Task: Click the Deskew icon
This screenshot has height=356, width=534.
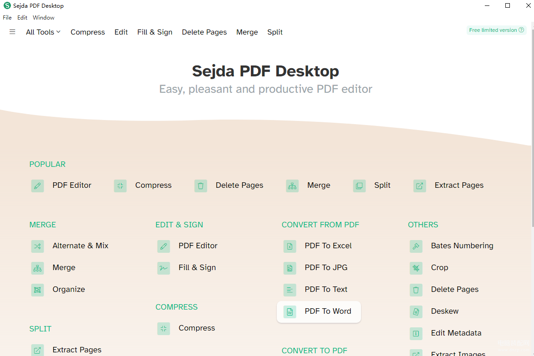Action: tap(416, 312)
